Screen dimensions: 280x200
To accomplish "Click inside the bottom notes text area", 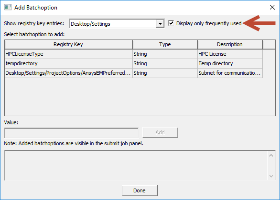I will click(x=136, y=166).
